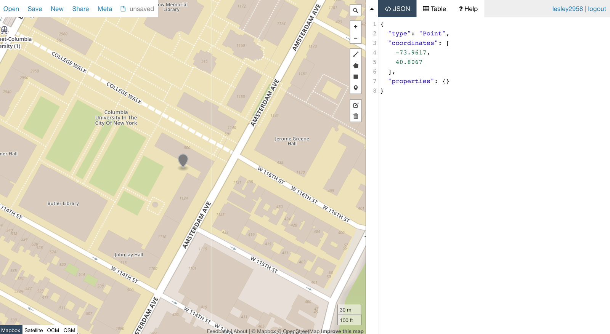
Task: Click the gray map marker pin
Action: click(183, 161)
